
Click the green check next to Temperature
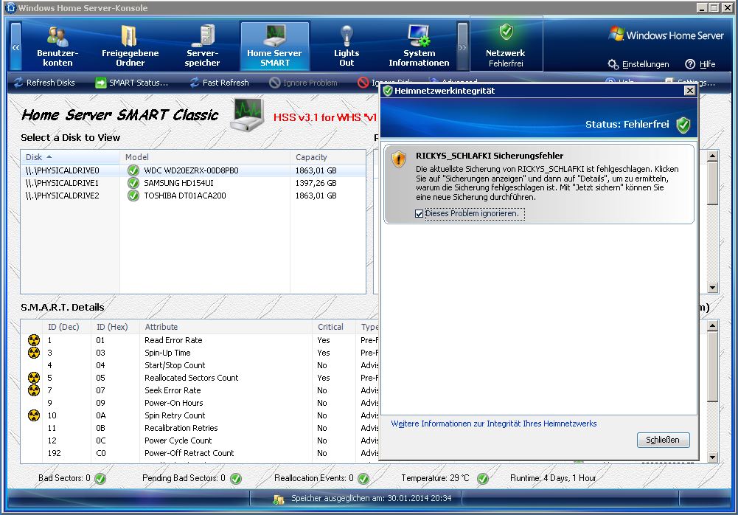tap(482, 479)
